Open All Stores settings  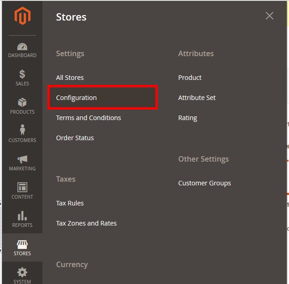[x=70, y=78]
